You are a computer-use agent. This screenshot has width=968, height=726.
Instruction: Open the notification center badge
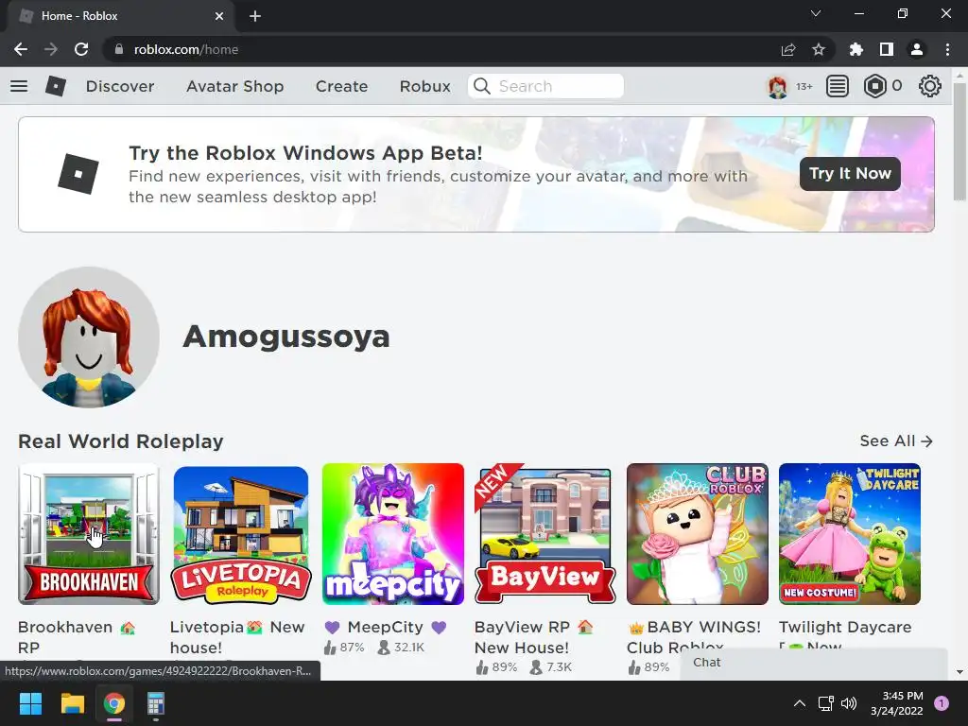942,703
